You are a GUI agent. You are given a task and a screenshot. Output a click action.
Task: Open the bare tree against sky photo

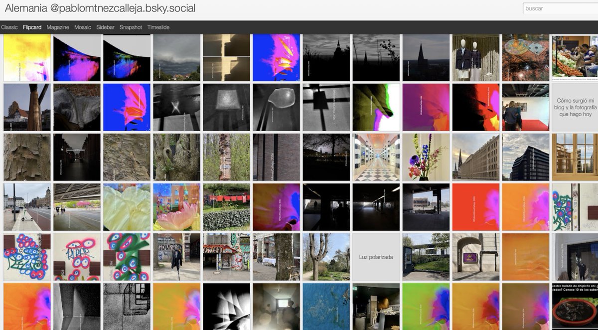326,257
